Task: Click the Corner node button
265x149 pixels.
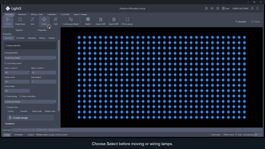Action: pyautogui.click(x=10, y=111)
